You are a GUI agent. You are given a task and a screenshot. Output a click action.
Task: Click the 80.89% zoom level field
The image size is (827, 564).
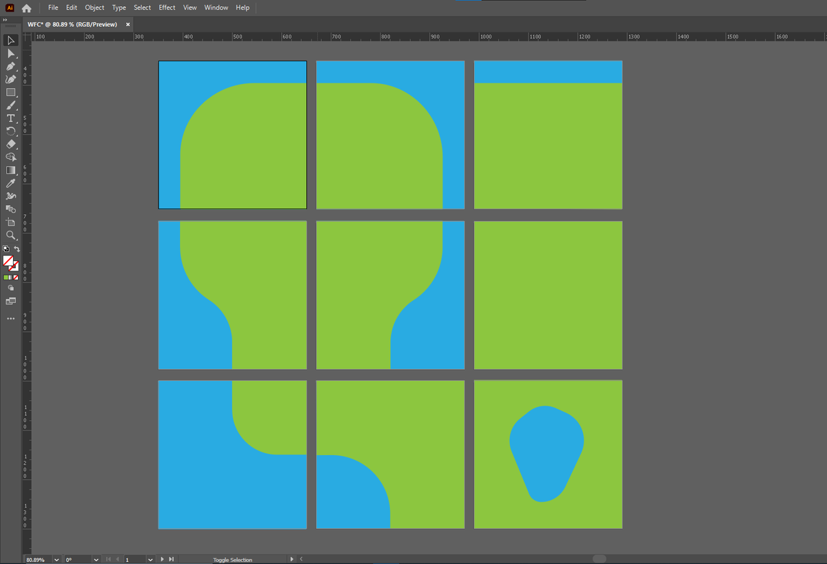coord(37,560)
